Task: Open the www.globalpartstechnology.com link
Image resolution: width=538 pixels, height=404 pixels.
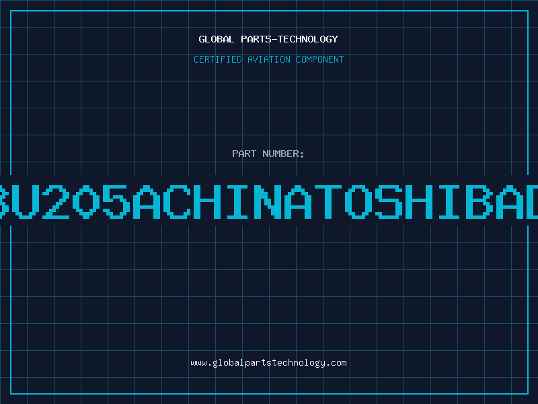Action: (x=268, y=363)
